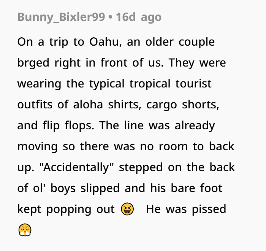This screenshot has height=251, width=266.
Task: Click the phrase typical tropical tourist
Action: pos(150,84)
